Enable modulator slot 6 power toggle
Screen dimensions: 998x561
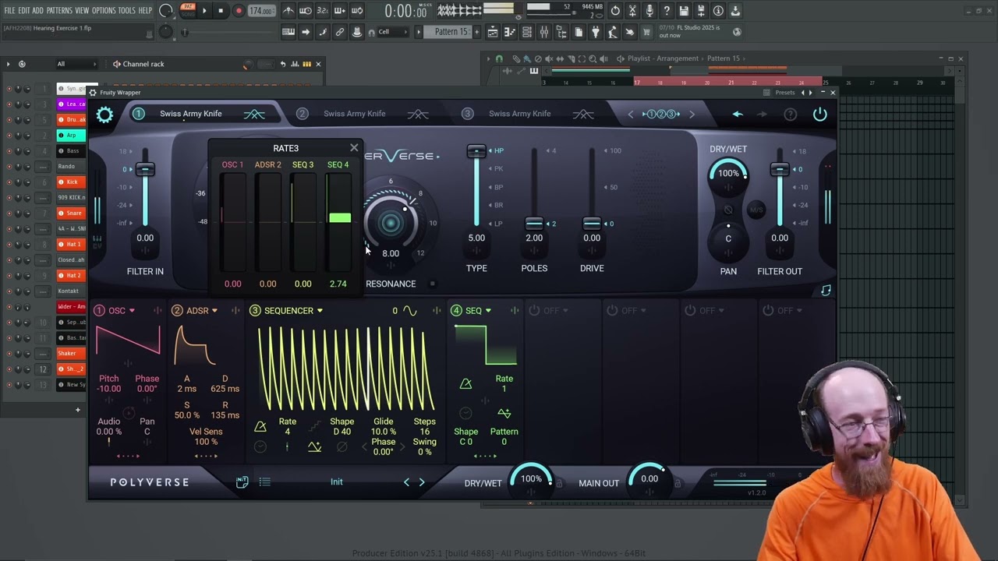[x=612, y=311]
